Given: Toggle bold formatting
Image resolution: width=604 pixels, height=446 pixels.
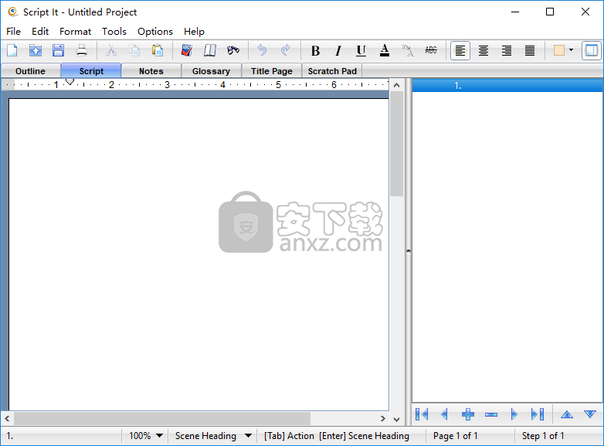Looking at the screenshot, I should pos(315,50).
